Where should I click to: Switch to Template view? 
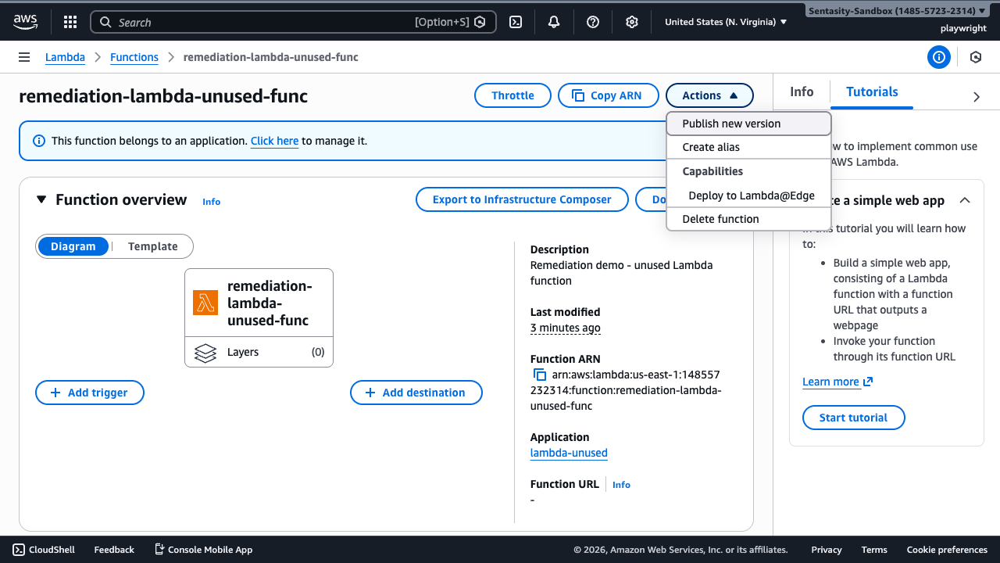153,246
